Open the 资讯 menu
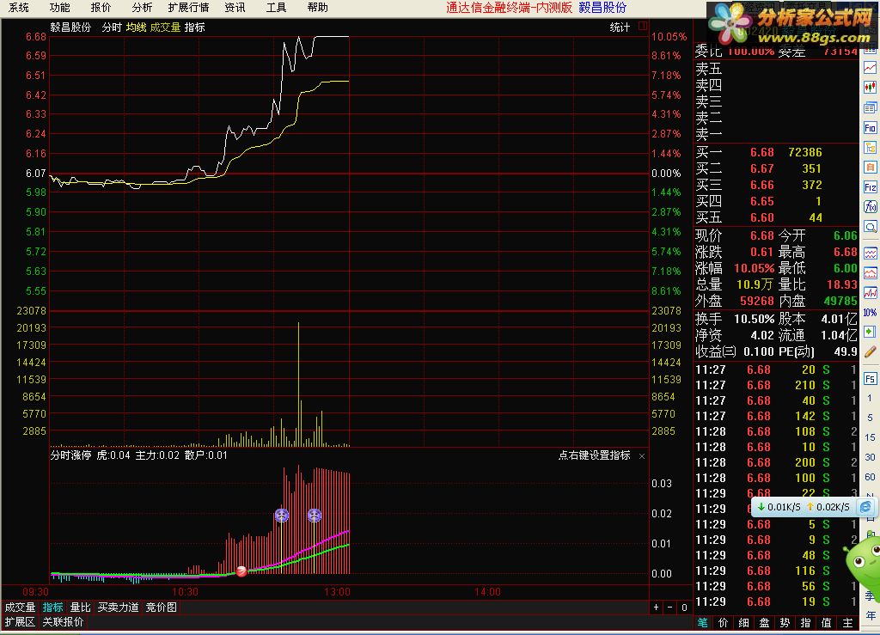The height and width of the screenshot is (635, 880). click(235, 8)
